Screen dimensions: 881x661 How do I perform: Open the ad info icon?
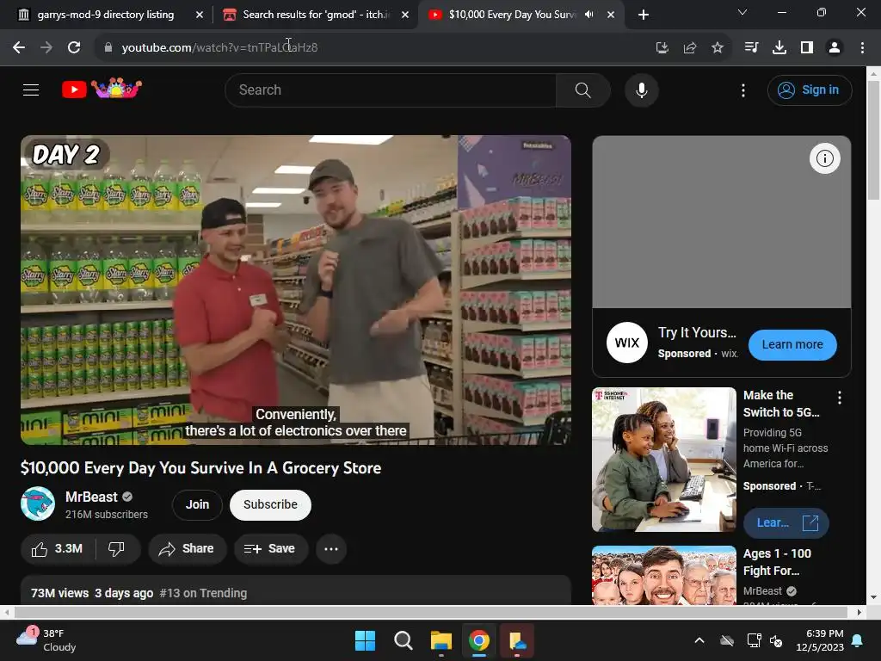[824, 158]
